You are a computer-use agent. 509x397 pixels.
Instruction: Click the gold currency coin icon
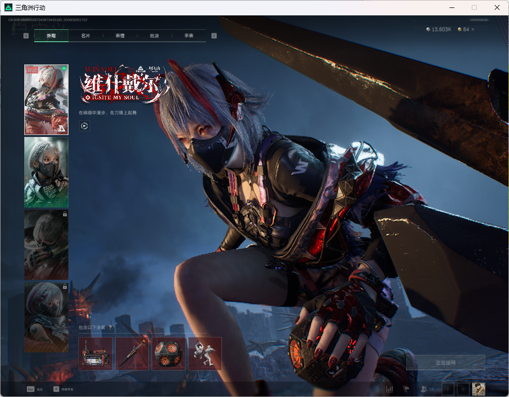pyautogui.click(x=460, y=29)
